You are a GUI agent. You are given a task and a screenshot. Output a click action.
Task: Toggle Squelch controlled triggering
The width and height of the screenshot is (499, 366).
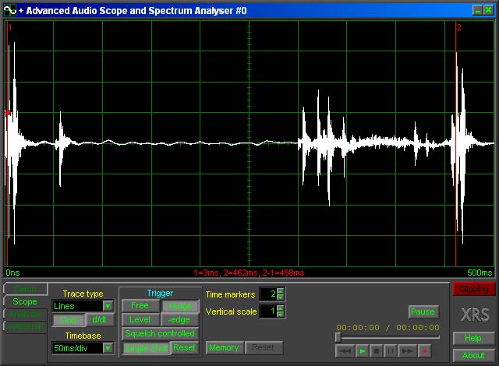(160, 333)
